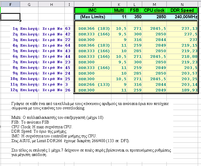Click the 12η Επιλογή row label
This screenshot has height=166, width=201.
(36, 90)
